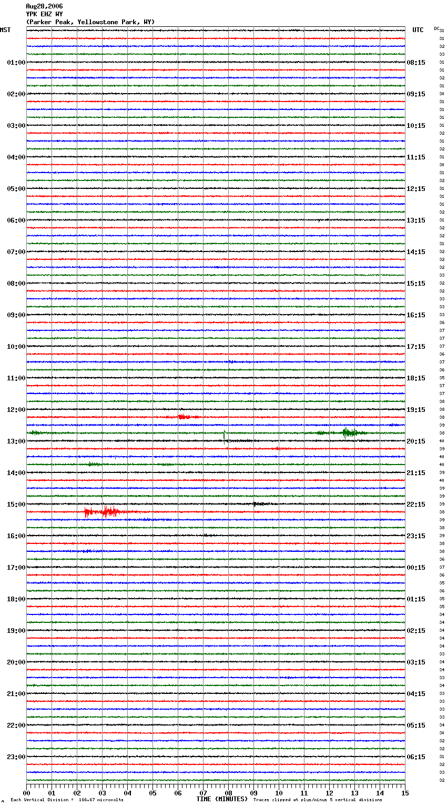Click the UTC timezone column header
Viewport: 447px width, 807px height.
[418, 30]
